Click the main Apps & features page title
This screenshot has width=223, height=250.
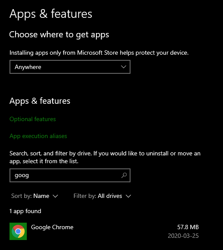pos(51,14)
